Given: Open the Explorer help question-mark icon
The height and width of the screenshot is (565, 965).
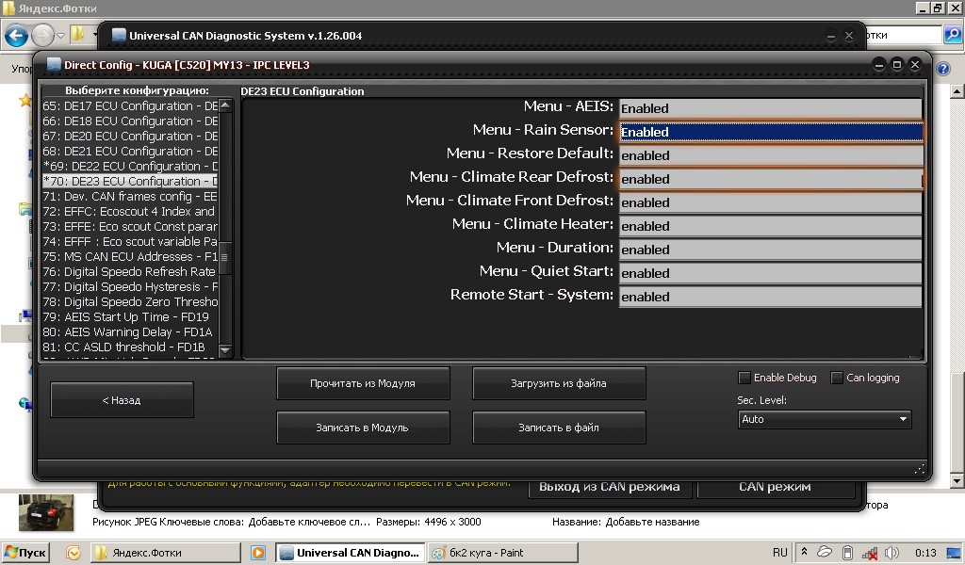Looking at the screenshot, I should tap(942, 69).
